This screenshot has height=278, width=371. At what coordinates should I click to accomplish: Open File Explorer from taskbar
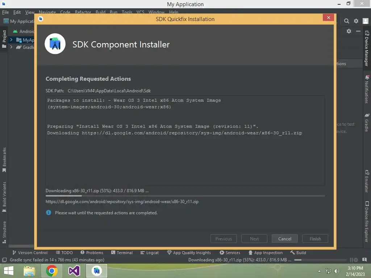[x=29, y=271]
